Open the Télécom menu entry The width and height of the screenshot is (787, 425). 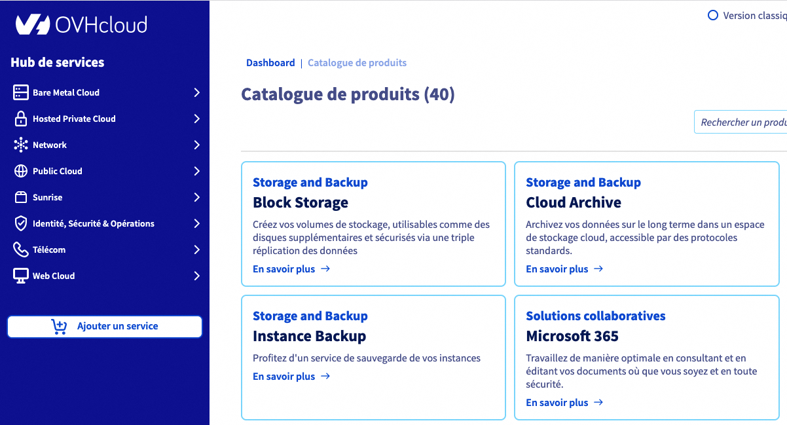pyautogui.click(x=49, y=249)
